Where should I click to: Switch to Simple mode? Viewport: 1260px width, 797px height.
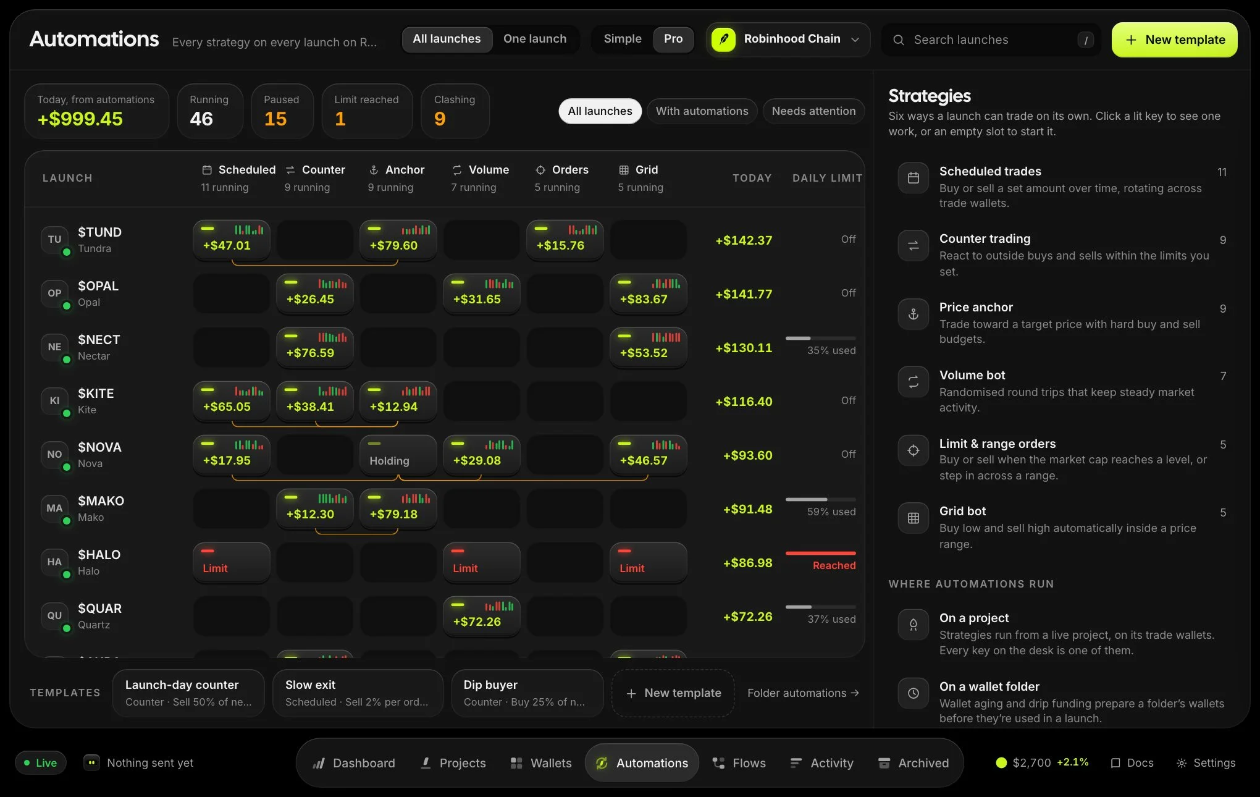tap(622, 39)
